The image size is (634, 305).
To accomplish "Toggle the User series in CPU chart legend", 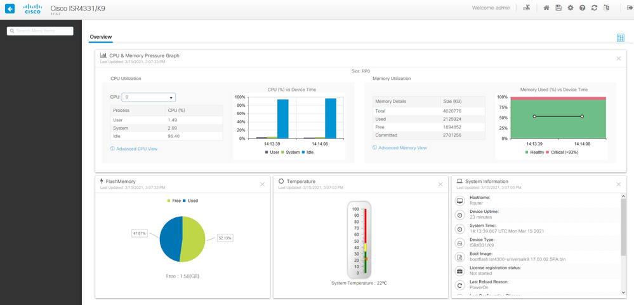I will click(272, 152).
